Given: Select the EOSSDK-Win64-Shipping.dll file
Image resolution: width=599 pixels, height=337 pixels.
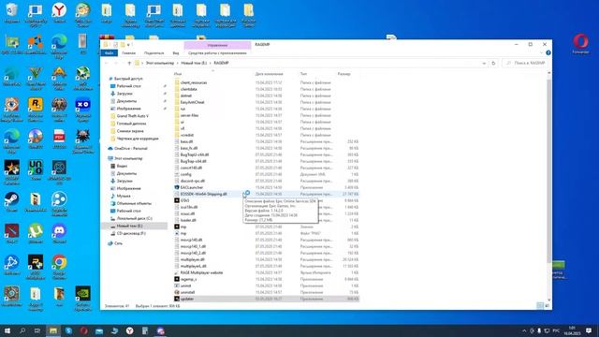Looking at the screenshot, I should point(268,194).
